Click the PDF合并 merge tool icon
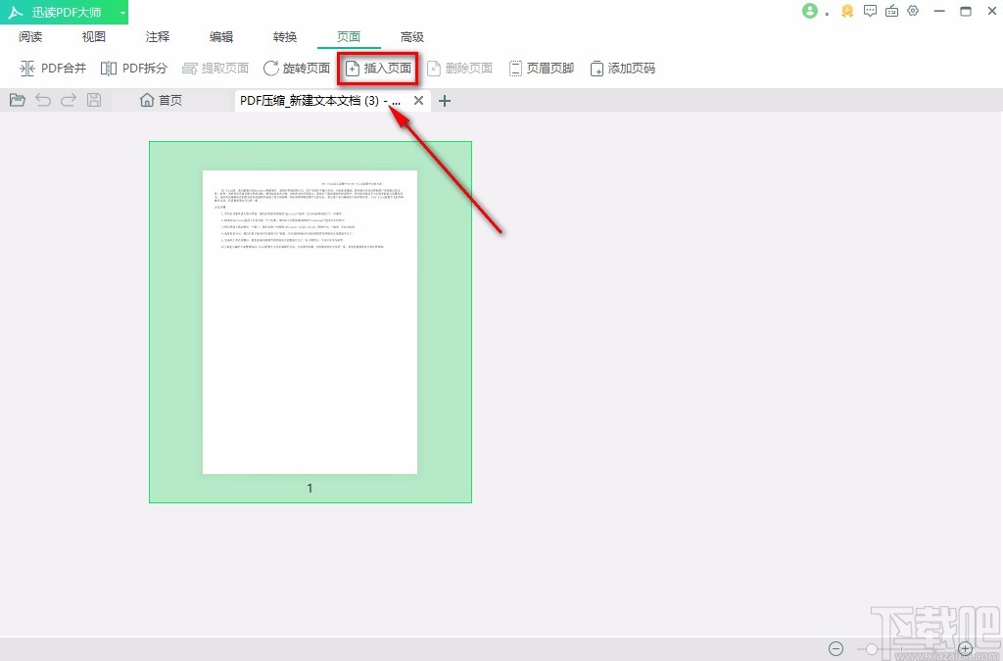Image resolution: width=1003 pixels, height=661 pixels. pos(29,68)
